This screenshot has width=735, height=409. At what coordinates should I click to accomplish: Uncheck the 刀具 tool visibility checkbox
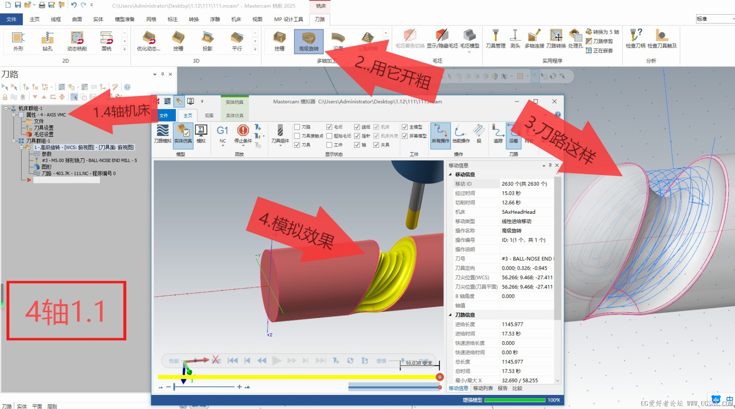click(x=297, y=145)
